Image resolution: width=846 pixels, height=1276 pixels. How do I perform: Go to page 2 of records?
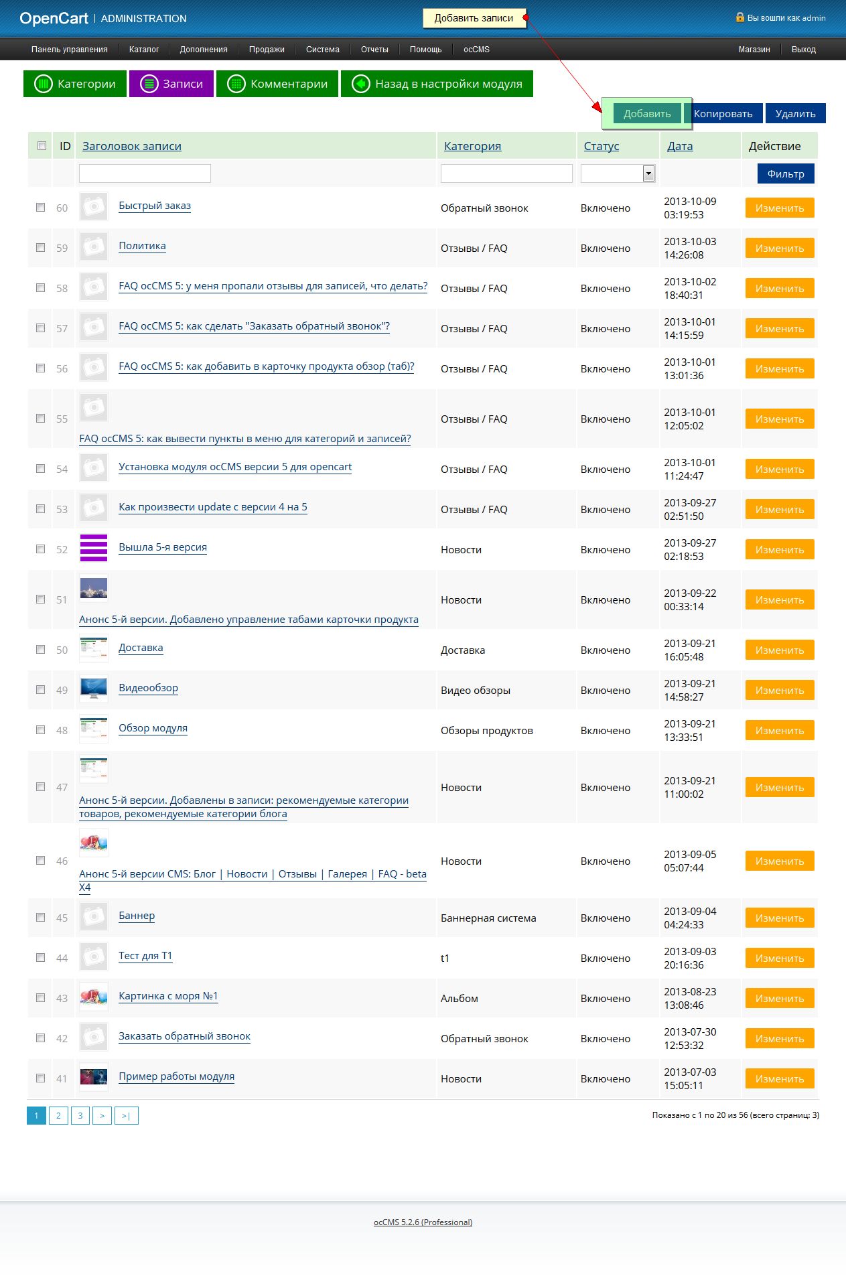(58, 1115)
